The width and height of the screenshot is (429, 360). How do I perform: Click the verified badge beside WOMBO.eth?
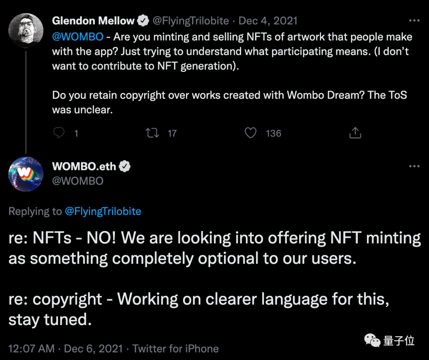(125, 167)
